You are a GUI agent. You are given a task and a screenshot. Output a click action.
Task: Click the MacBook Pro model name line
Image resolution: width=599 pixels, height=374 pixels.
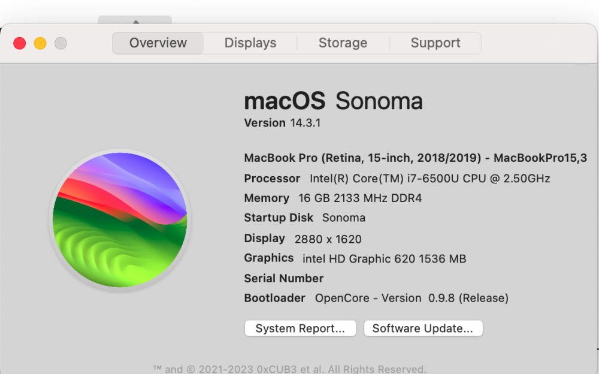(416, 158)
